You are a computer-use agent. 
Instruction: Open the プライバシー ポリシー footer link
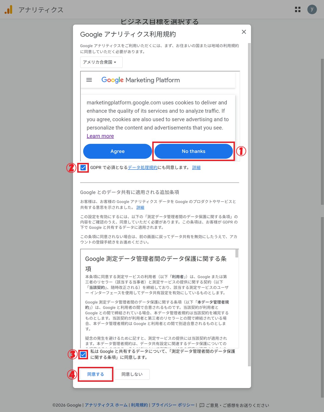click(x=173, y=405)
